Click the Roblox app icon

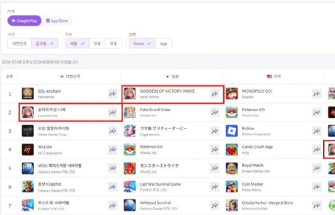pyautogui.click(x=232, y=131)
